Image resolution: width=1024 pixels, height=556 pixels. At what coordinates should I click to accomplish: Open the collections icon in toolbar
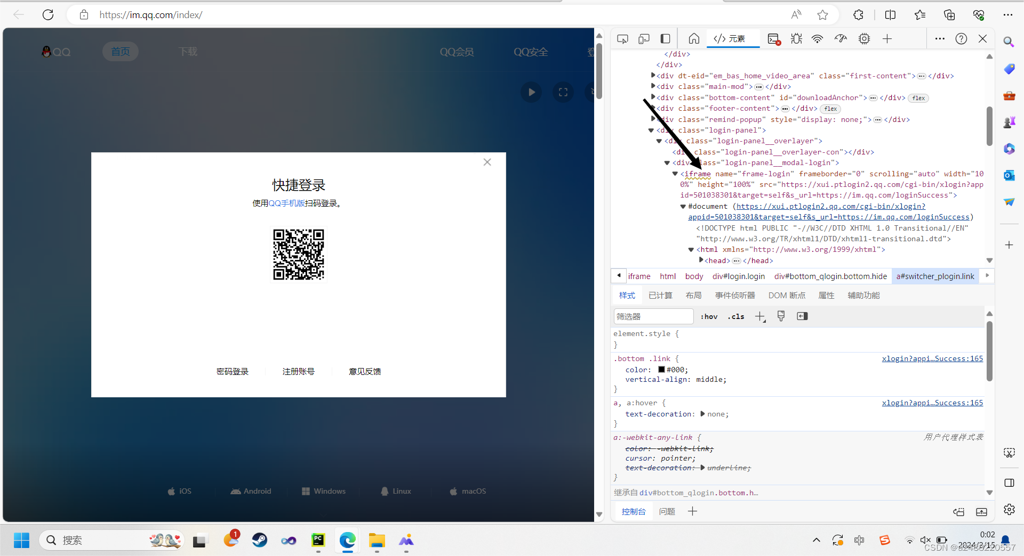pyautogui.click(x=949, y=15)
